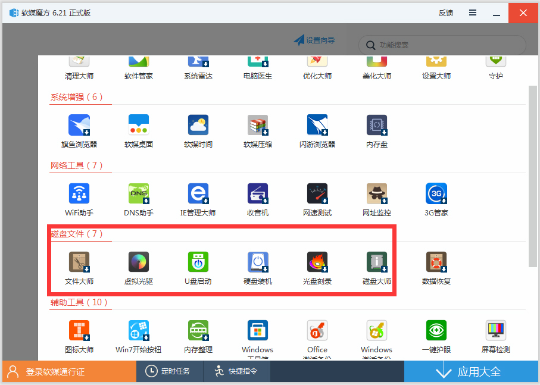Viewport: 540px width, 385px height.
Task: Open IE管理大师
Action: (198, 200)
